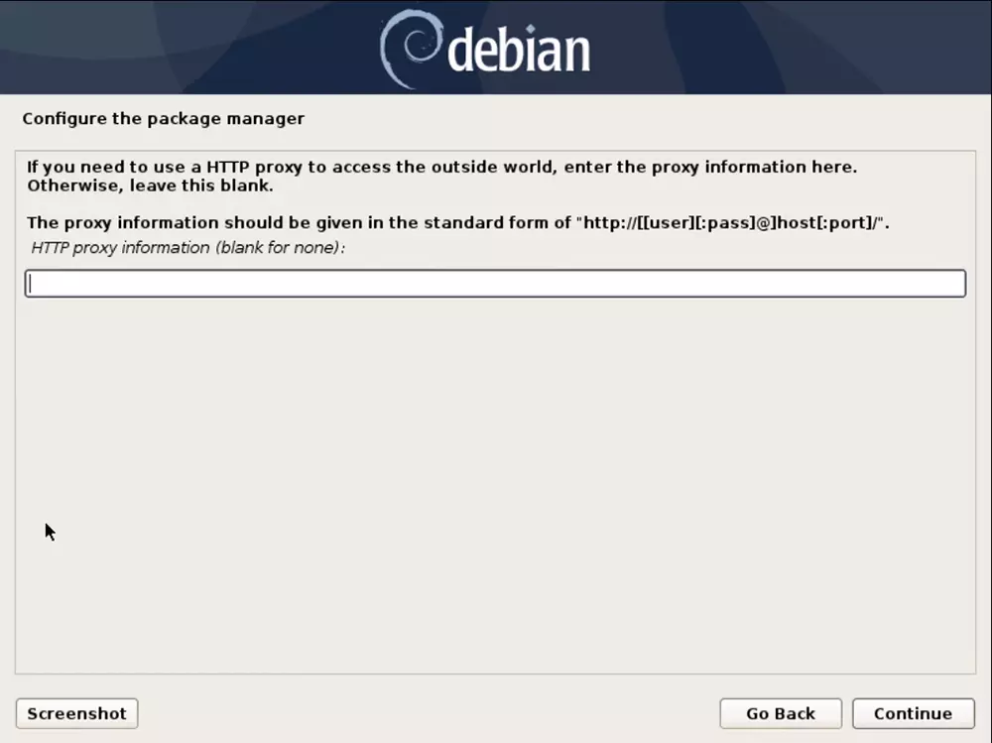Screen dimensions: 992x743
Task: Take an installer Screenshot via its button
Action: tap(76, 713)
